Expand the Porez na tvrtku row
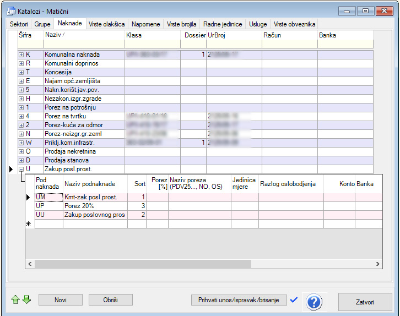Image resolution: width=400 pixels, height=316 pixels. pyautogui.click(x=21, y=117)
